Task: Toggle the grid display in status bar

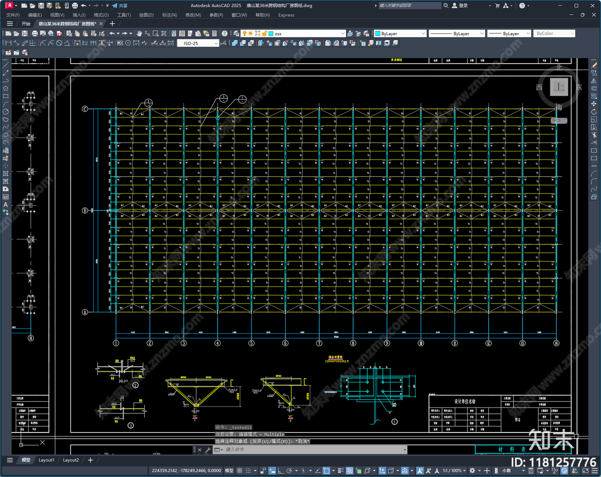Action: [x=239, y=471]
